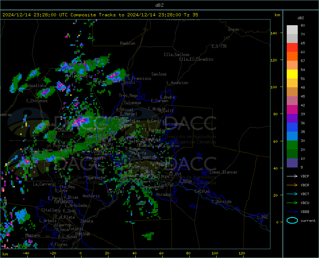Click the 'Uspallata' place label on map

(37, 86)
